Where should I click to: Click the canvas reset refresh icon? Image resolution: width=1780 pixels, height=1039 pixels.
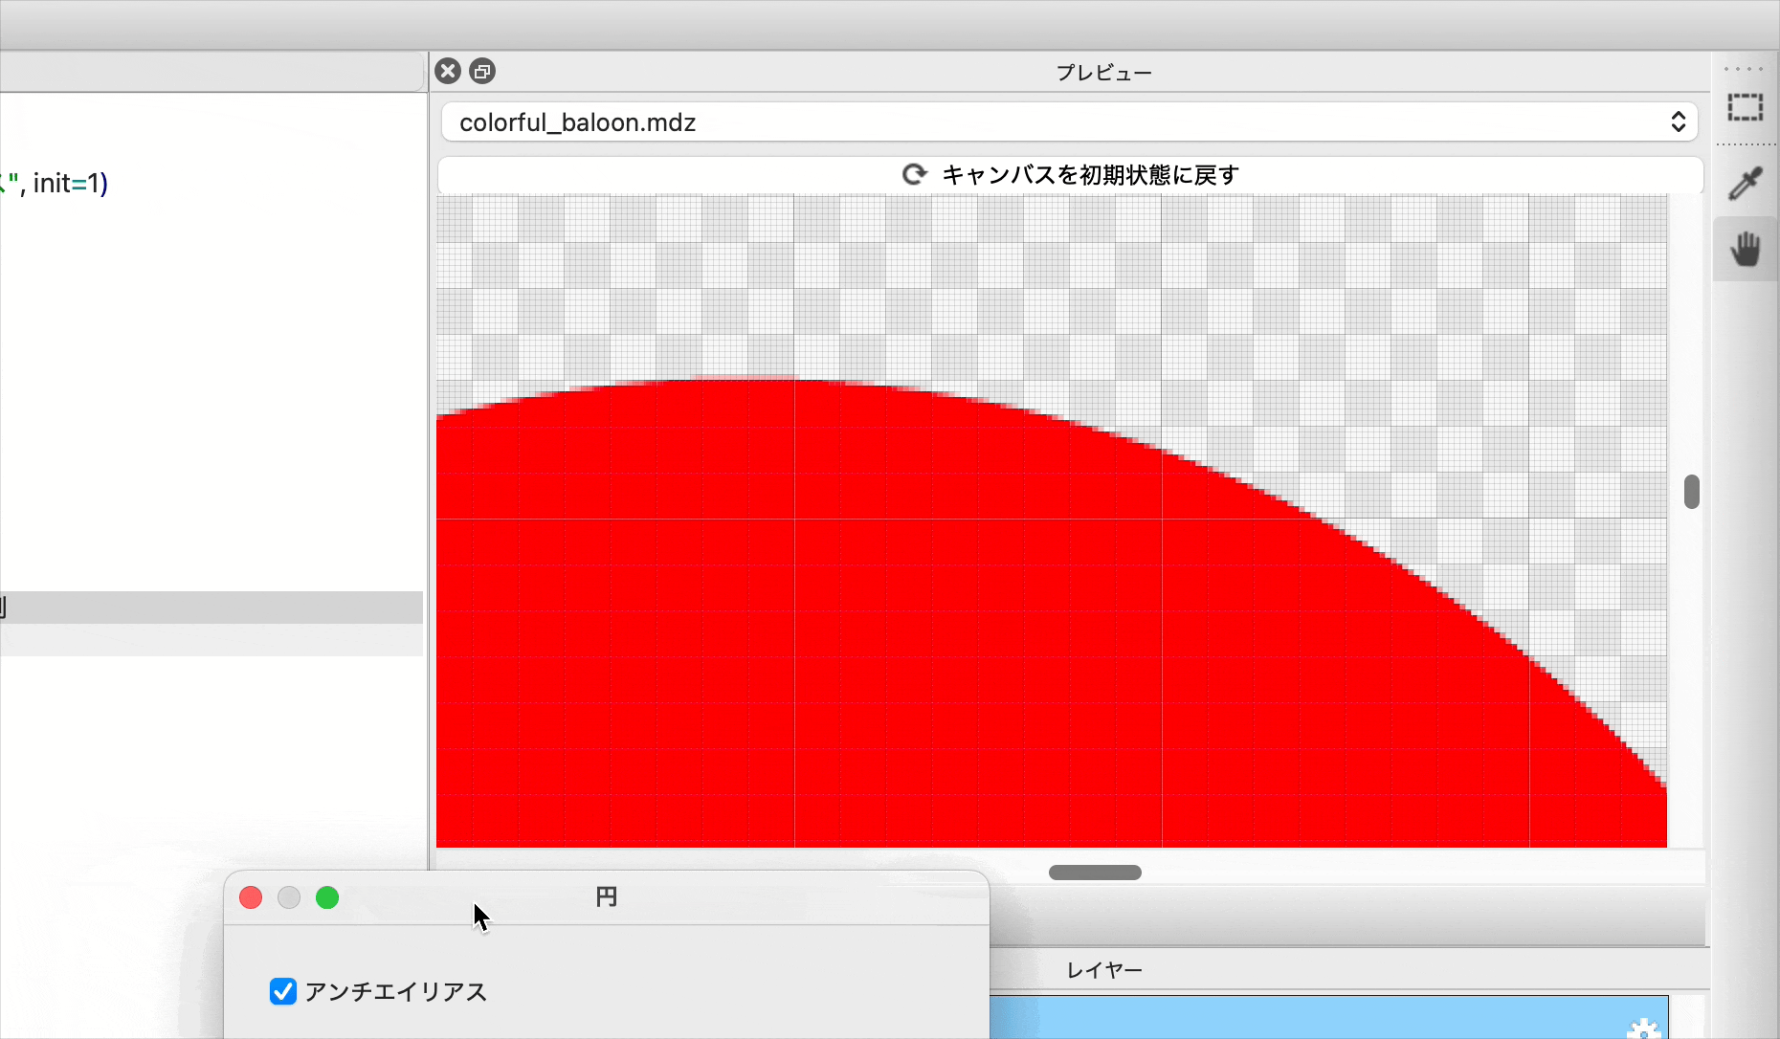(915, 174)
